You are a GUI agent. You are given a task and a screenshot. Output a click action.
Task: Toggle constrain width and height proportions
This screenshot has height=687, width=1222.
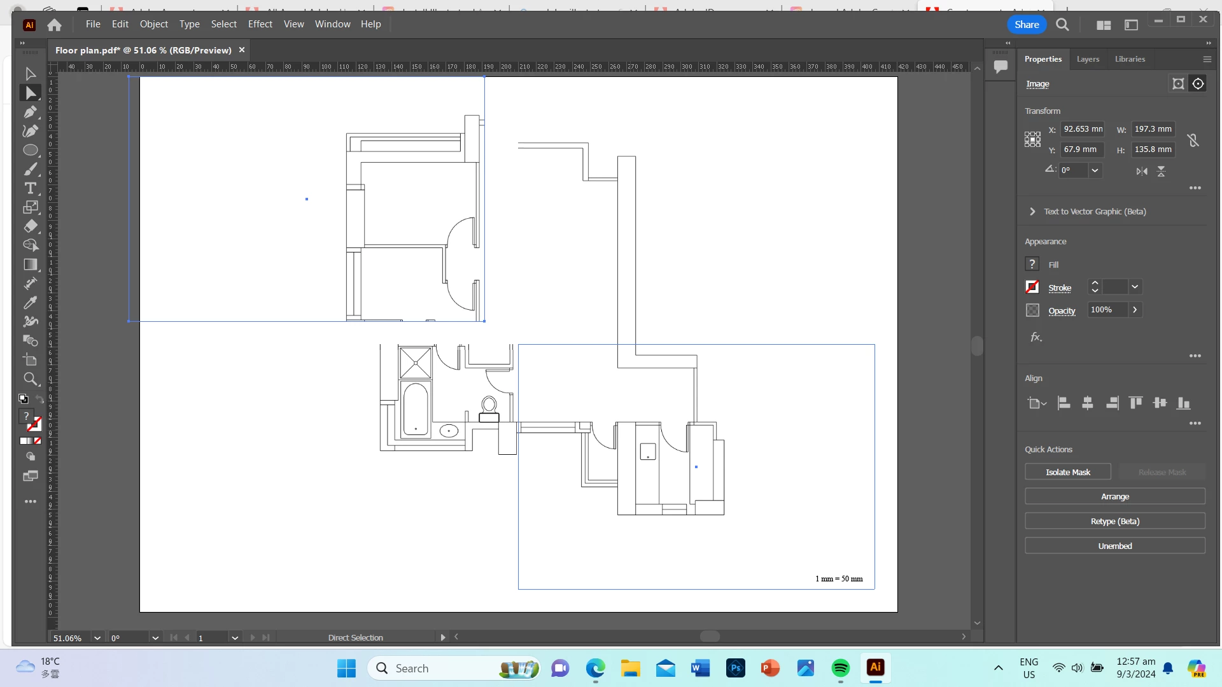(1193, 140)
